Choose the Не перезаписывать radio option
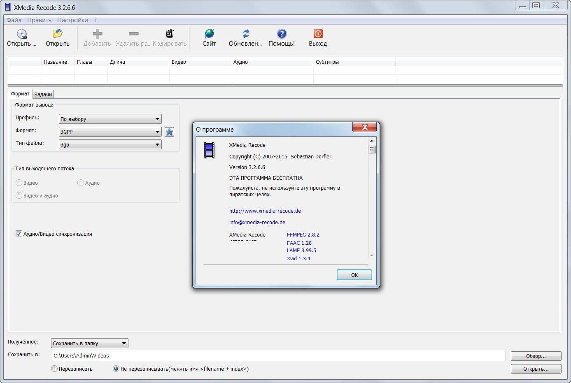Viewport: 571px width, 383px height. [x=116, y=369]
